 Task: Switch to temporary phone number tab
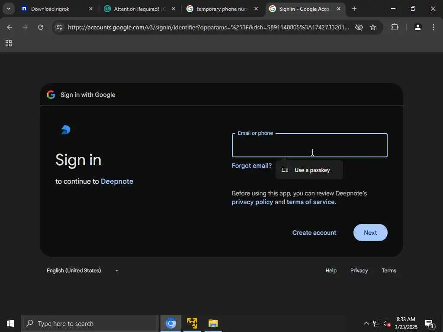(x=223, y=9)
